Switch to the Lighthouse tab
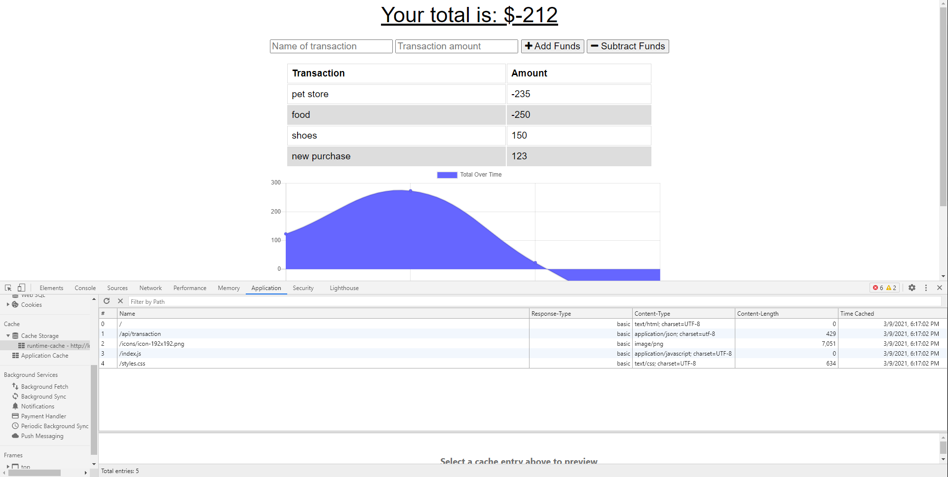 click(x=344, y=288)
